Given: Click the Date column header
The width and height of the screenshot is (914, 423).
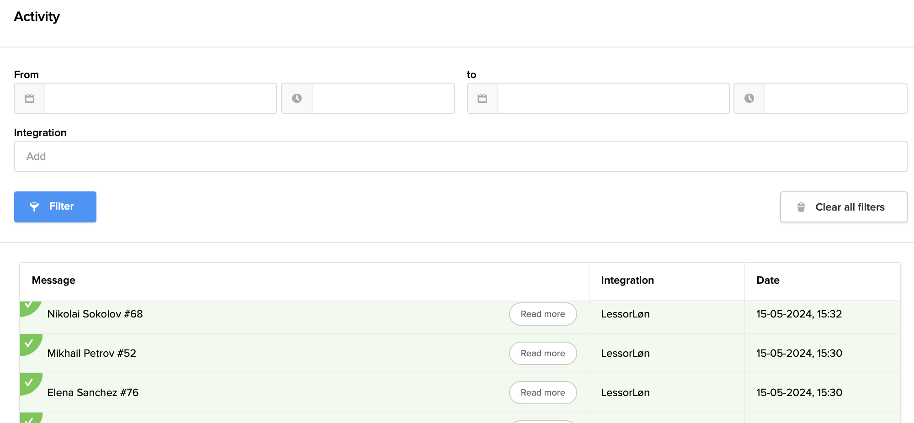Looking at the screenshot, I should 768,280.
